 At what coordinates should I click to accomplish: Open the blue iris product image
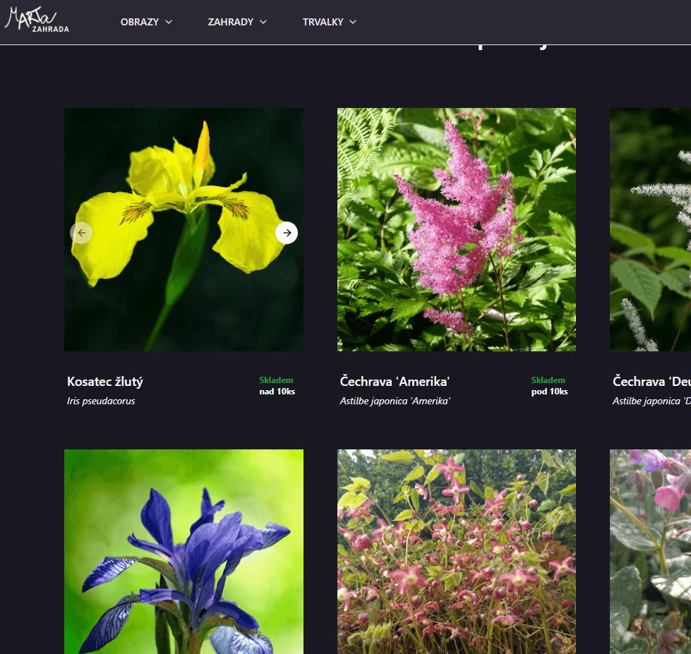click(184, 552)
